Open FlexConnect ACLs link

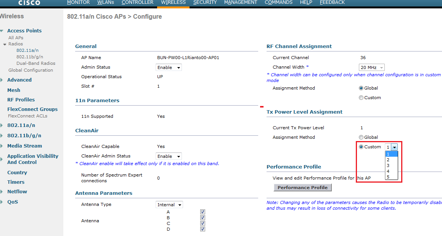tap(27, 116)
